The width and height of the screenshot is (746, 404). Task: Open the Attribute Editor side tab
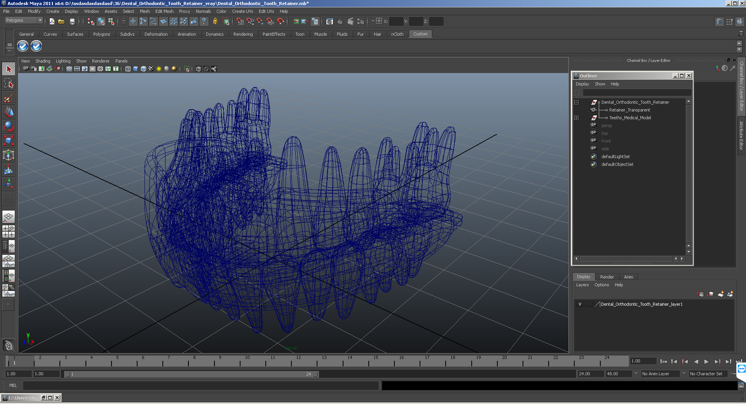[x=741, y=136]
